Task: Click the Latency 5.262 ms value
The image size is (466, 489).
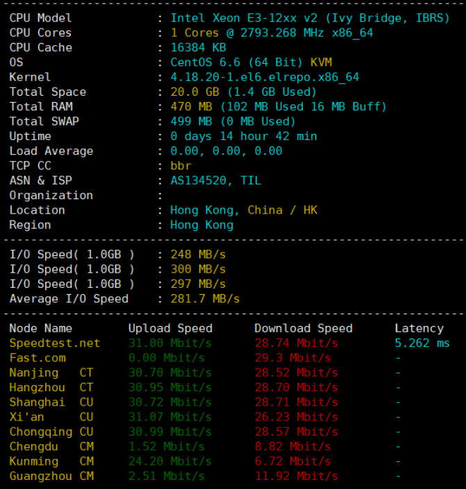Action: click(x=422, y=343)
